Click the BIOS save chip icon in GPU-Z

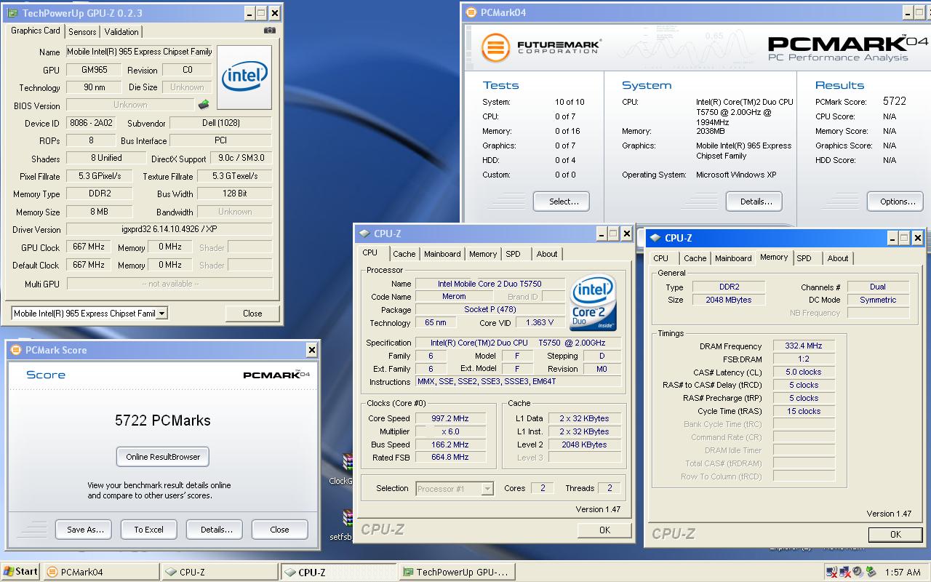tap(203, 105)
